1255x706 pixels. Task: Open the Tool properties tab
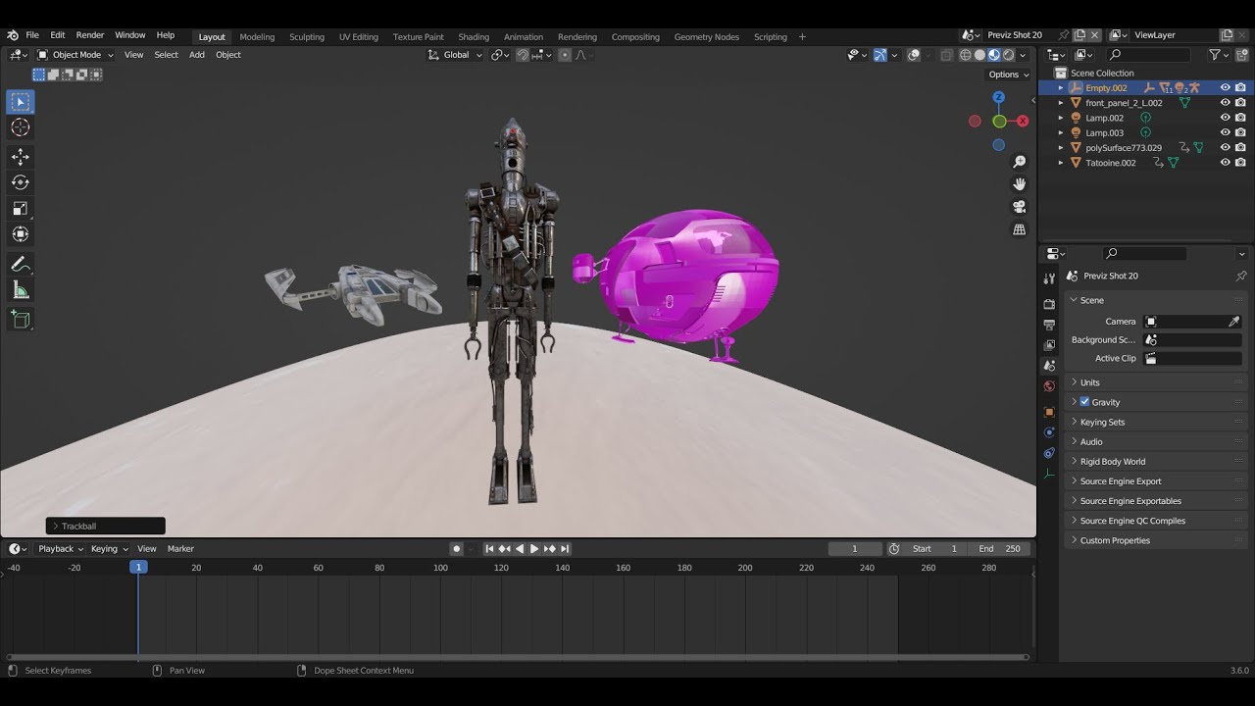(x=1049, y=279)
